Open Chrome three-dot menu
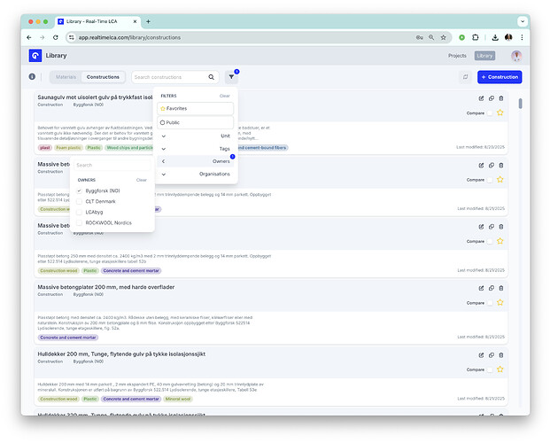The height and width of the screenshot is (443, 550). 522,37
